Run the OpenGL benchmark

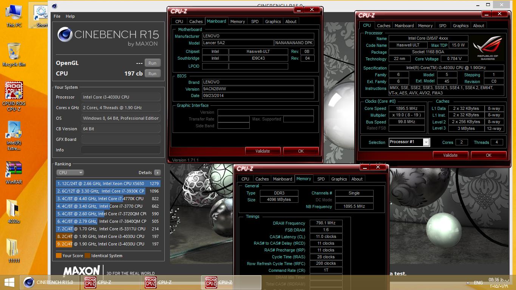point(152,63)
